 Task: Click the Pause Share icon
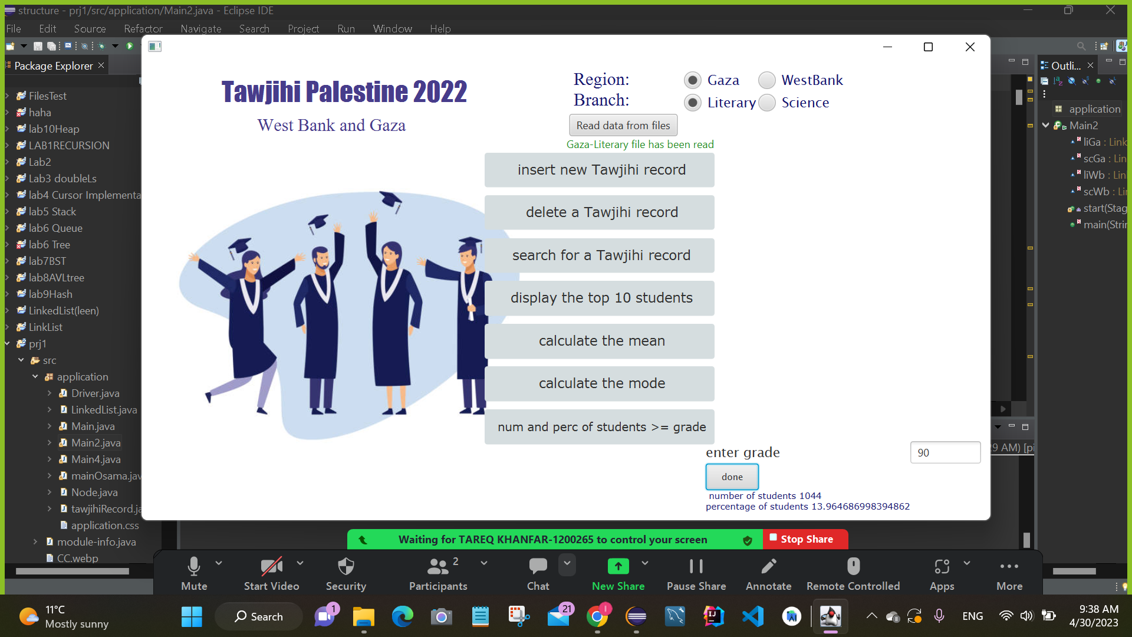(696, 566)
